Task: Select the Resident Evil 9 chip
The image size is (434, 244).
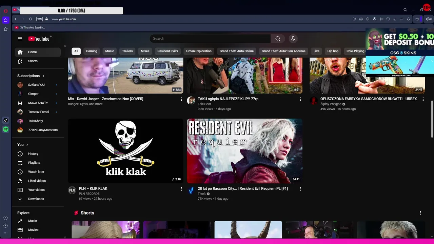Action: [168, 51]
